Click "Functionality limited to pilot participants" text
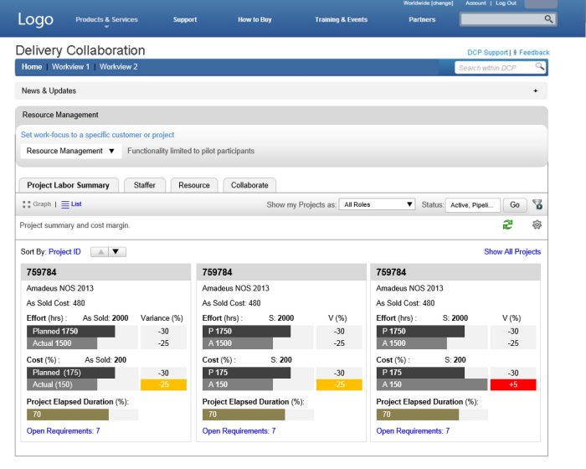 tap(191, 151)
